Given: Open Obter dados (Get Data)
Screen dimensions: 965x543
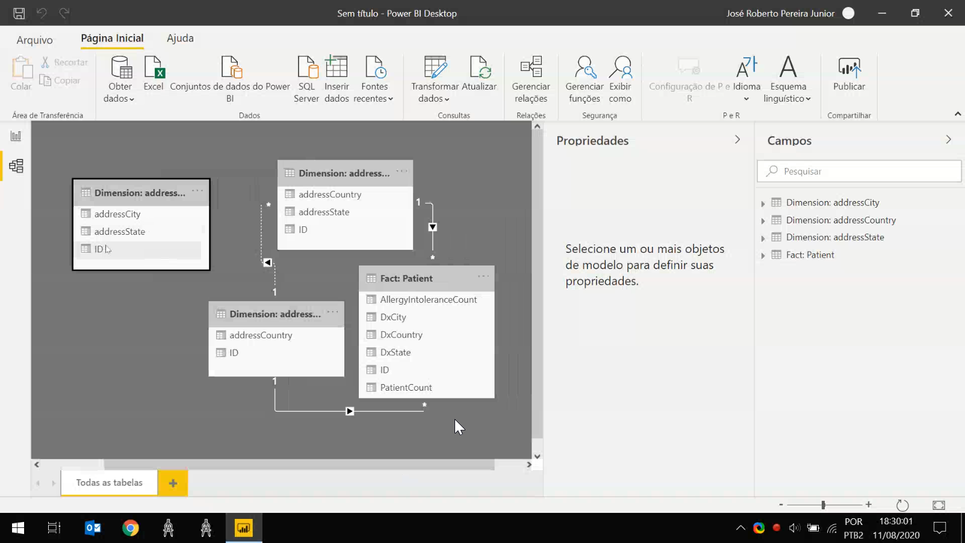Looking at the screenshot, I should pyautogui.click(x=120, y=79).
